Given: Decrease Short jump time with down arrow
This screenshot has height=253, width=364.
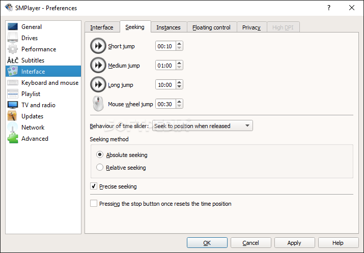Looking at the screenshot, I should 179,48.
